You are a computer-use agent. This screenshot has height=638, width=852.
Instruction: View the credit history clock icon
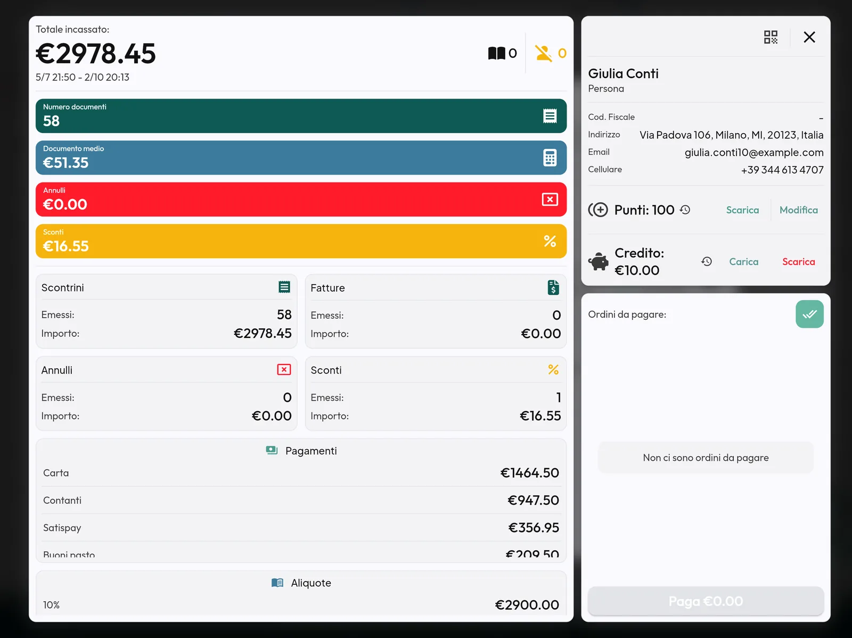[x=707, y=261]
